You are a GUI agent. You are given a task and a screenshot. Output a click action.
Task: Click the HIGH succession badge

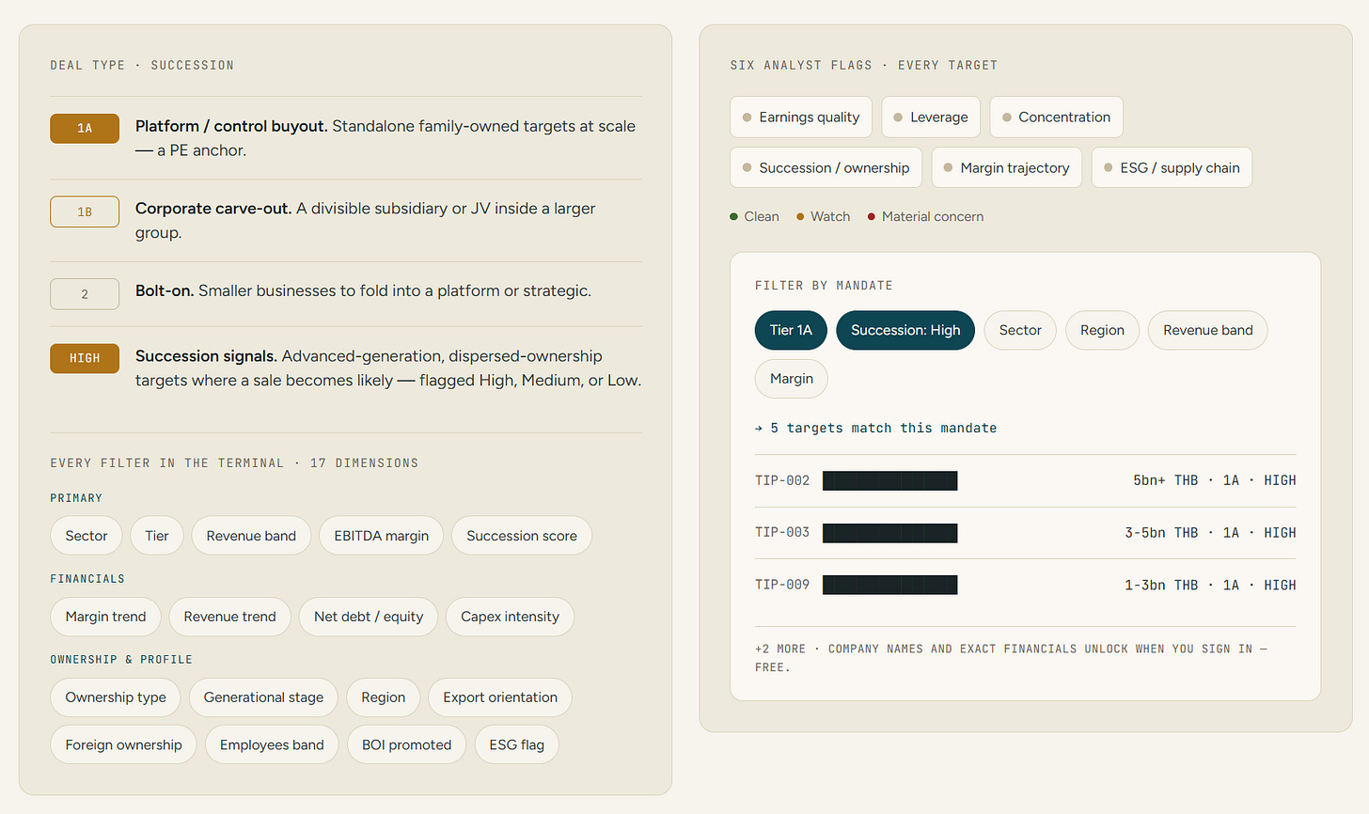point(85,358)
